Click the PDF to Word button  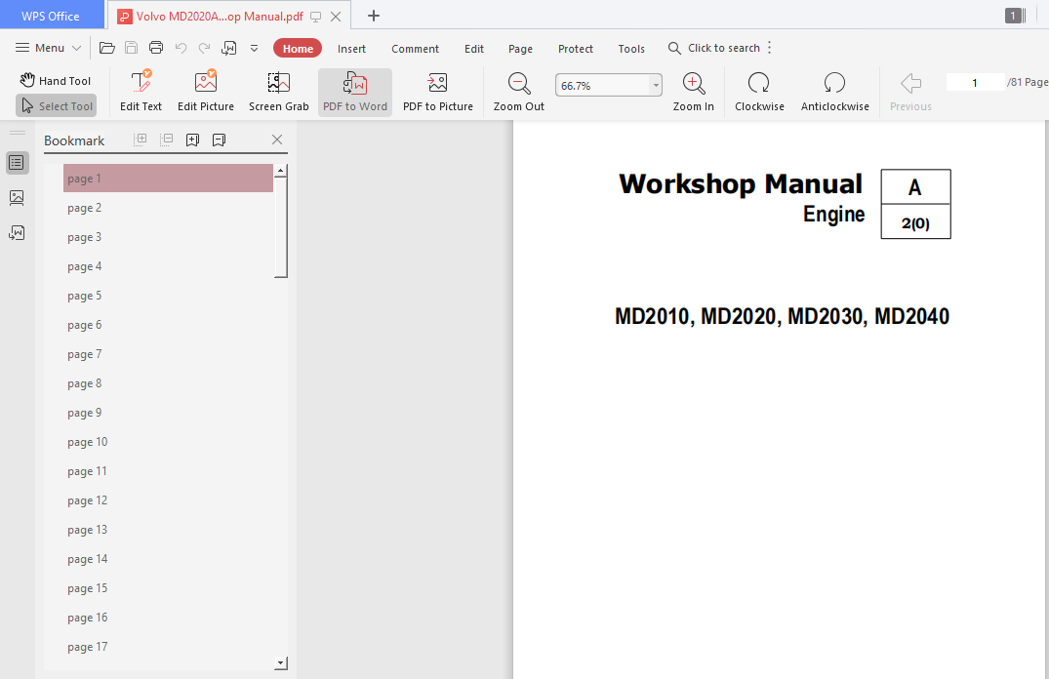[x=355, y=92]
